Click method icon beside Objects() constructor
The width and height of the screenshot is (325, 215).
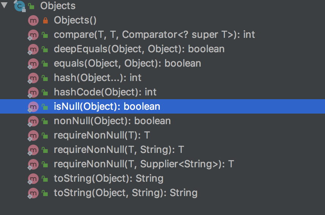click(33, 20)
